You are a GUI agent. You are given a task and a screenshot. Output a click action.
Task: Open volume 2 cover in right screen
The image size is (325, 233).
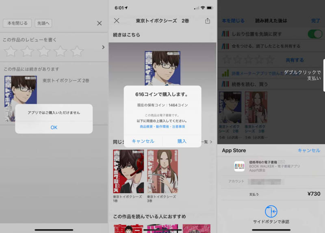pos(230,107)
